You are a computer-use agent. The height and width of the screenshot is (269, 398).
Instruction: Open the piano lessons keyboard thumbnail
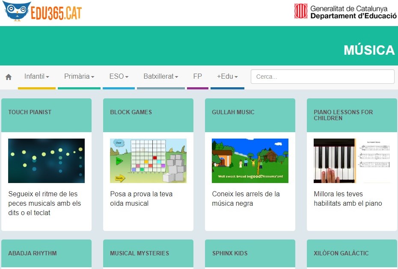click(352, 161)
